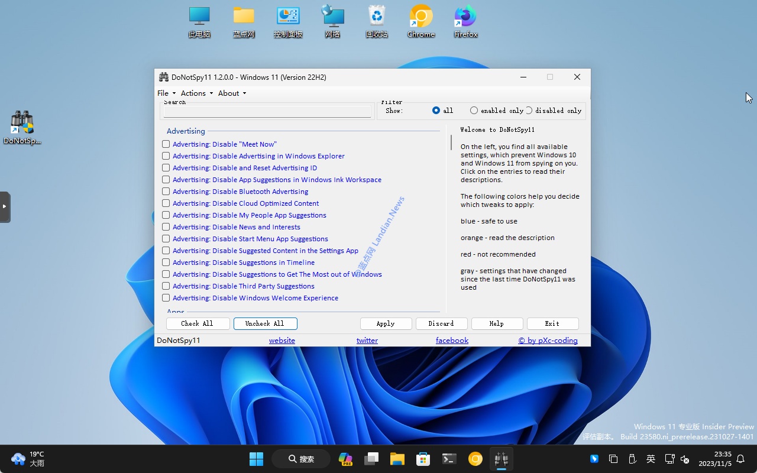Click into the Search text field
This screenshot has width=757, height=473.
[267, 112]
